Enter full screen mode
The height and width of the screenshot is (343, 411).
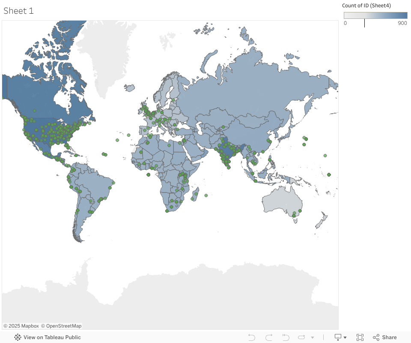click(x=360, y=337)
